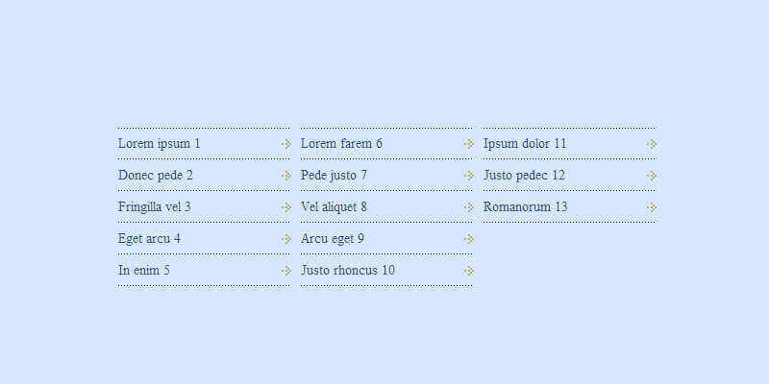Open the Ipsum dolor 11 link
The image size is (769, 384).
(x=525, y=144)
